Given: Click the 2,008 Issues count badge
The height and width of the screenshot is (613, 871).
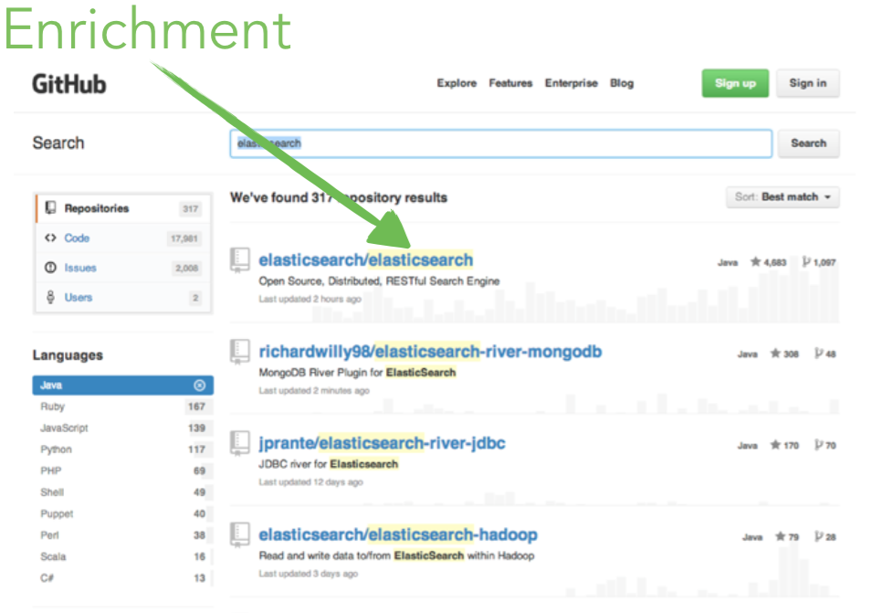Looking at the screenshot, I should coord(186,268).
